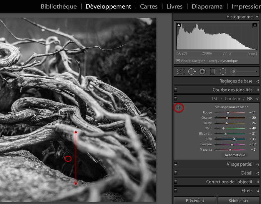Disable the Effets panel with its switch

point(176,190)
